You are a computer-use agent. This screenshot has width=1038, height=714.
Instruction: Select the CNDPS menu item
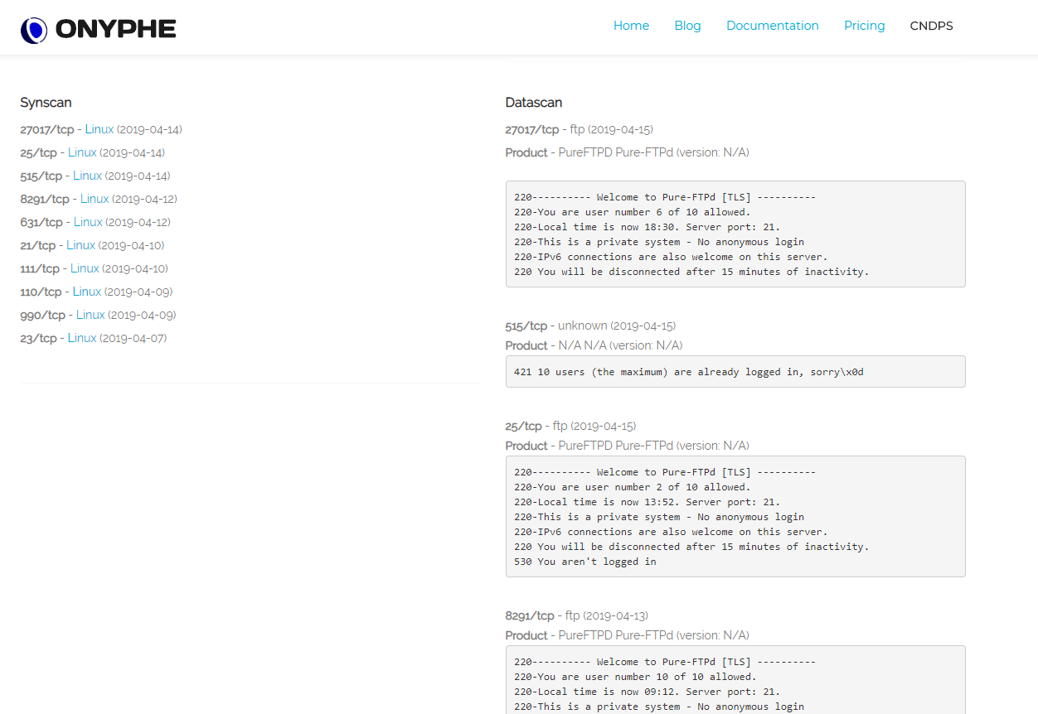[x=931, y=26]
